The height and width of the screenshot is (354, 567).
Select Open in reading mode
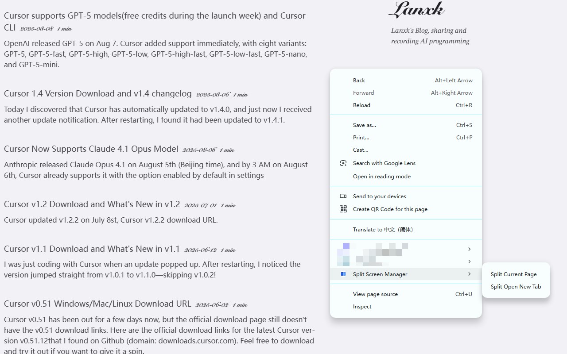coord(406,176)
